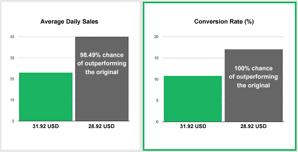Click the green bar in Conversion Rate chart
The height and width of the screenshot is (152, 298).
tap(193, 99)
